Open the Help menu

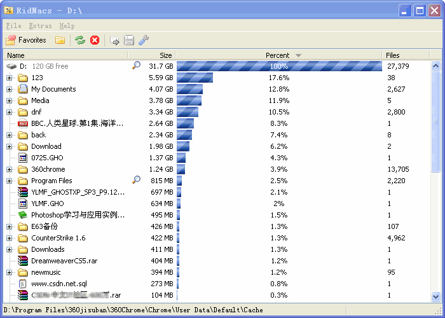[x=67, y=26]
